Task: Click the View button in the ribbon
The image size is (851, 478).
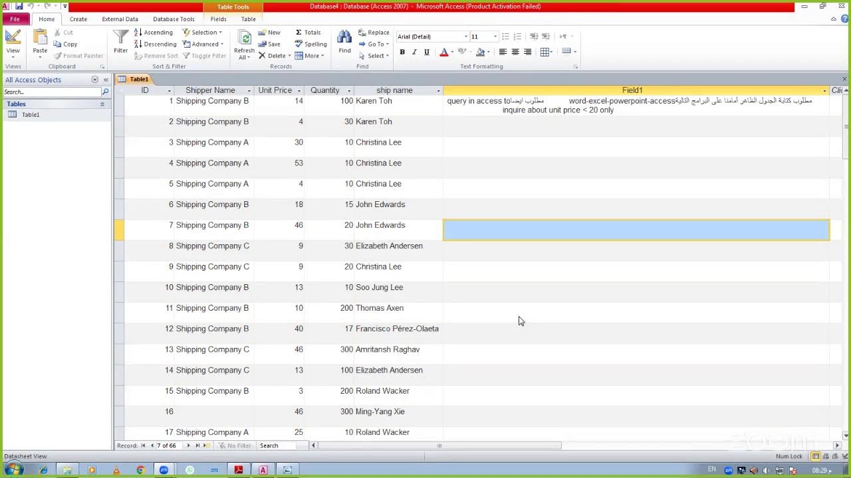Action: (x=13, y=43)
